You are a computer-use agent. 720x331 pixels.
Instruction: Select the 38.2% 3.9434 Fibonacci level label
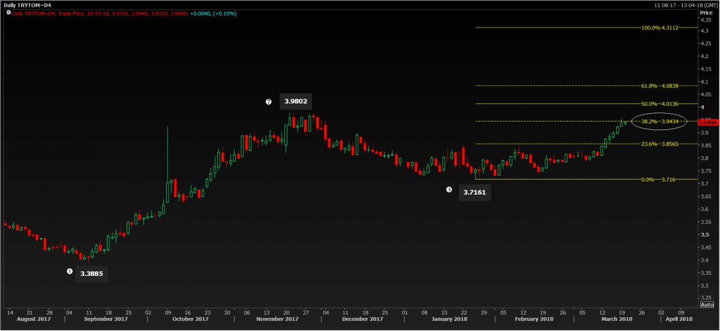tap(660, 122)
